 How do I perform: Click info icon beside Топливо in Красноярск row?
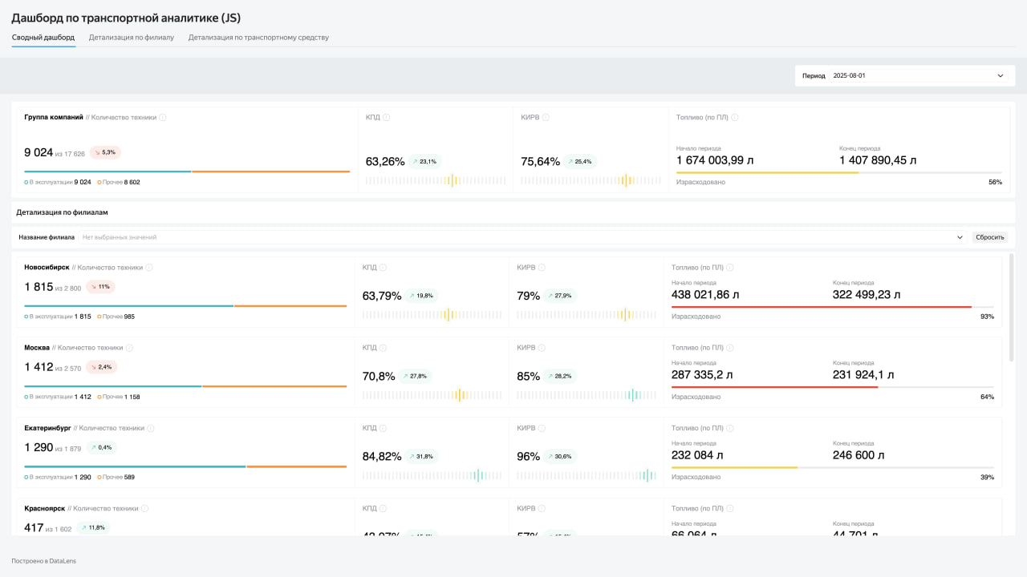[x=729, y=508]
